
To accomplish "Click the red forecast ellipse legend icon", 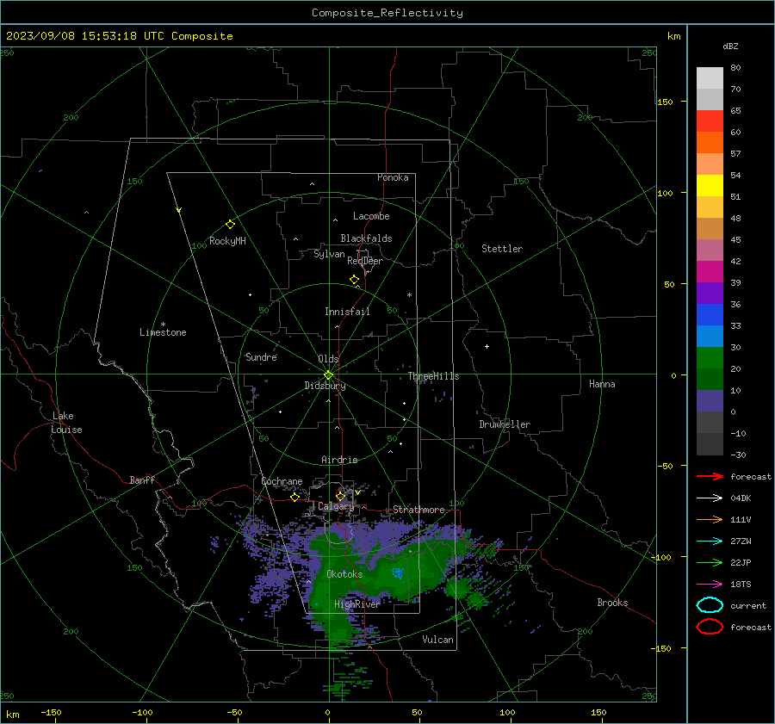I will tap(710, 627).
